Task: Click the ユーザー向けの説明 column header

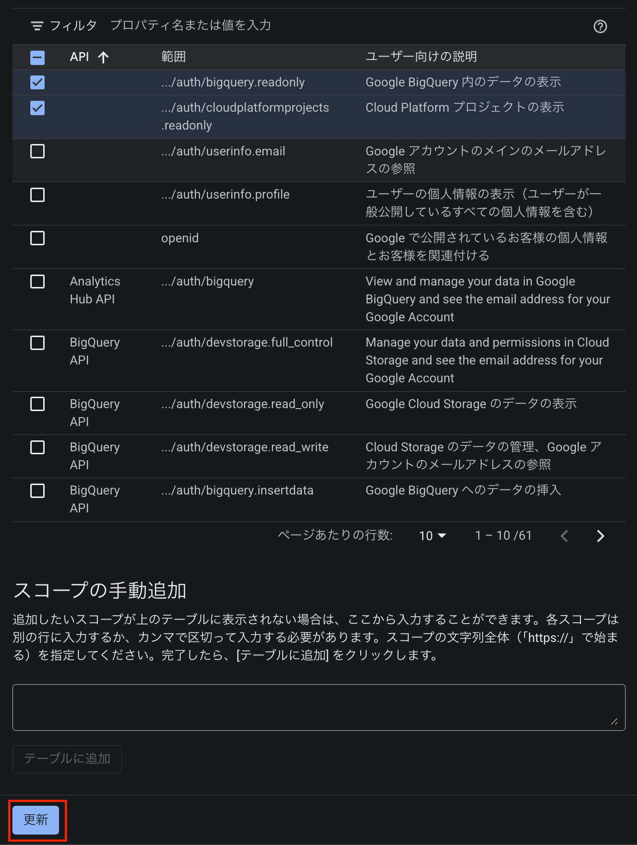Action: [421, 57]
